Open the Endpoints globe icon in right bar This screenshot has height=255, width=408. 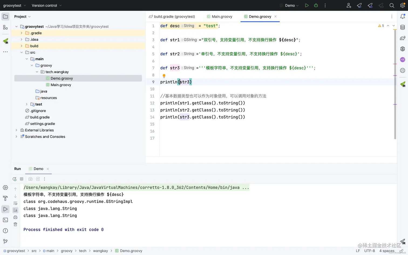point(403,49)
